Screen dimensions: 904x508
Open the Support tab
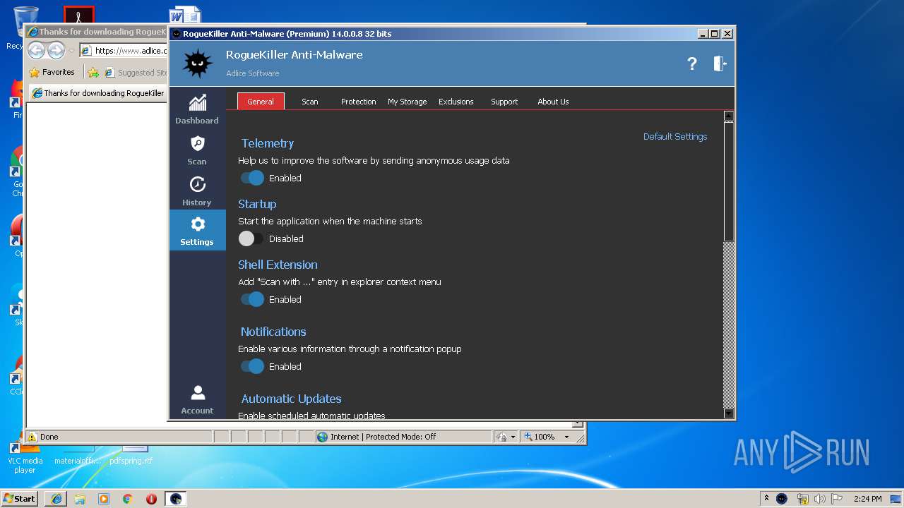tap(504, 102)
